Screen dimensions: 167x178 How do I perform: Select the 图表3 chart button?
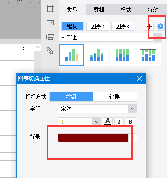pos(123,26)
